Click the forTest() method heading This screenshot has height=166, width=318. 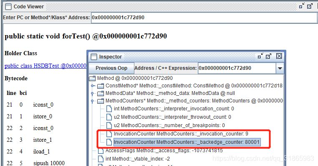(x=86, y=36)
